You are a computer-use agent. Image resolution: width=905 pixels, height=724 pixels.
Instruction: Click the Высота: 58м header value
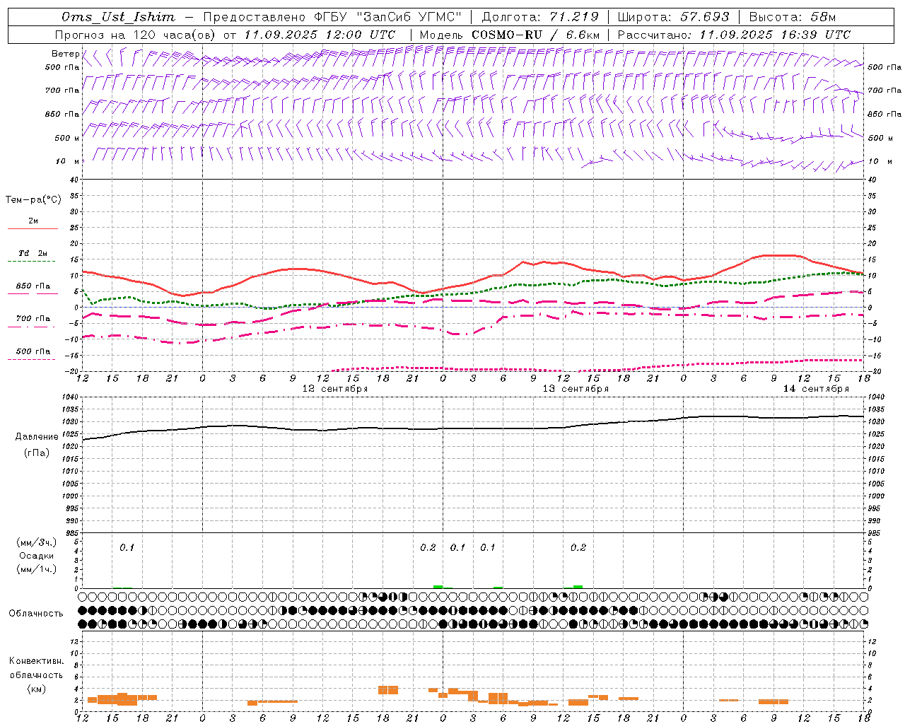pyautogui.click(x=793, y=17)
